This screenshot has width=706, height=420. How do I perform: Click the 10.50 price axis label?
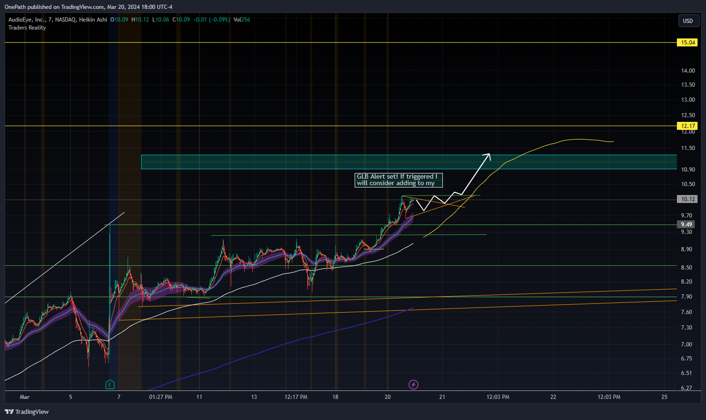[688, 184]
